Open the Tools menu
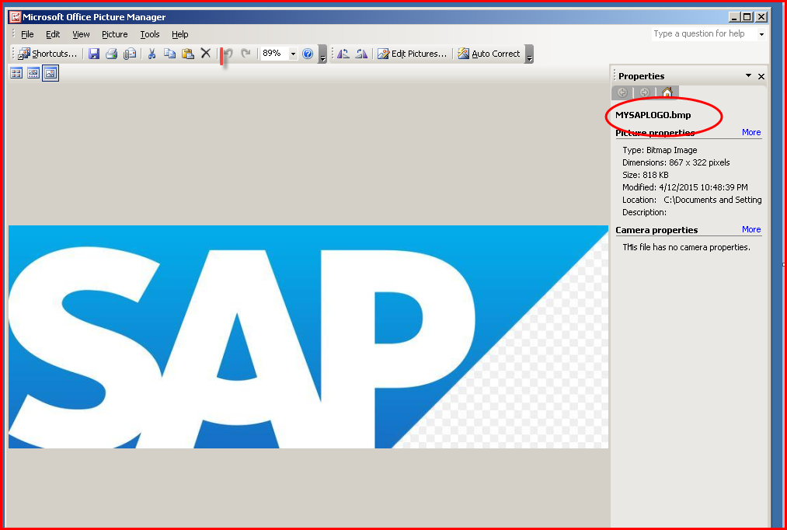 tap(149, 34)
